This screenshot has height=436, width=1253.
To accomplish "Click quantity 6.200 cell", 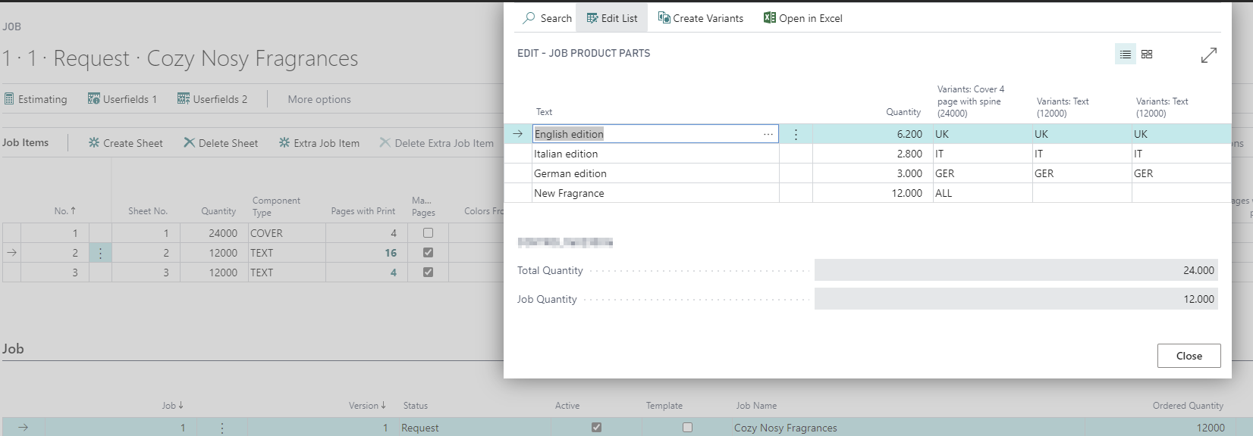I will (872, 134).
